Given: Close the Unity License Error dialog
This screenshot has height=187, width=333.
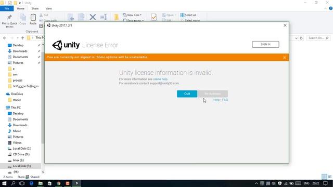Looking at the screenshot, I should point(285,25).
